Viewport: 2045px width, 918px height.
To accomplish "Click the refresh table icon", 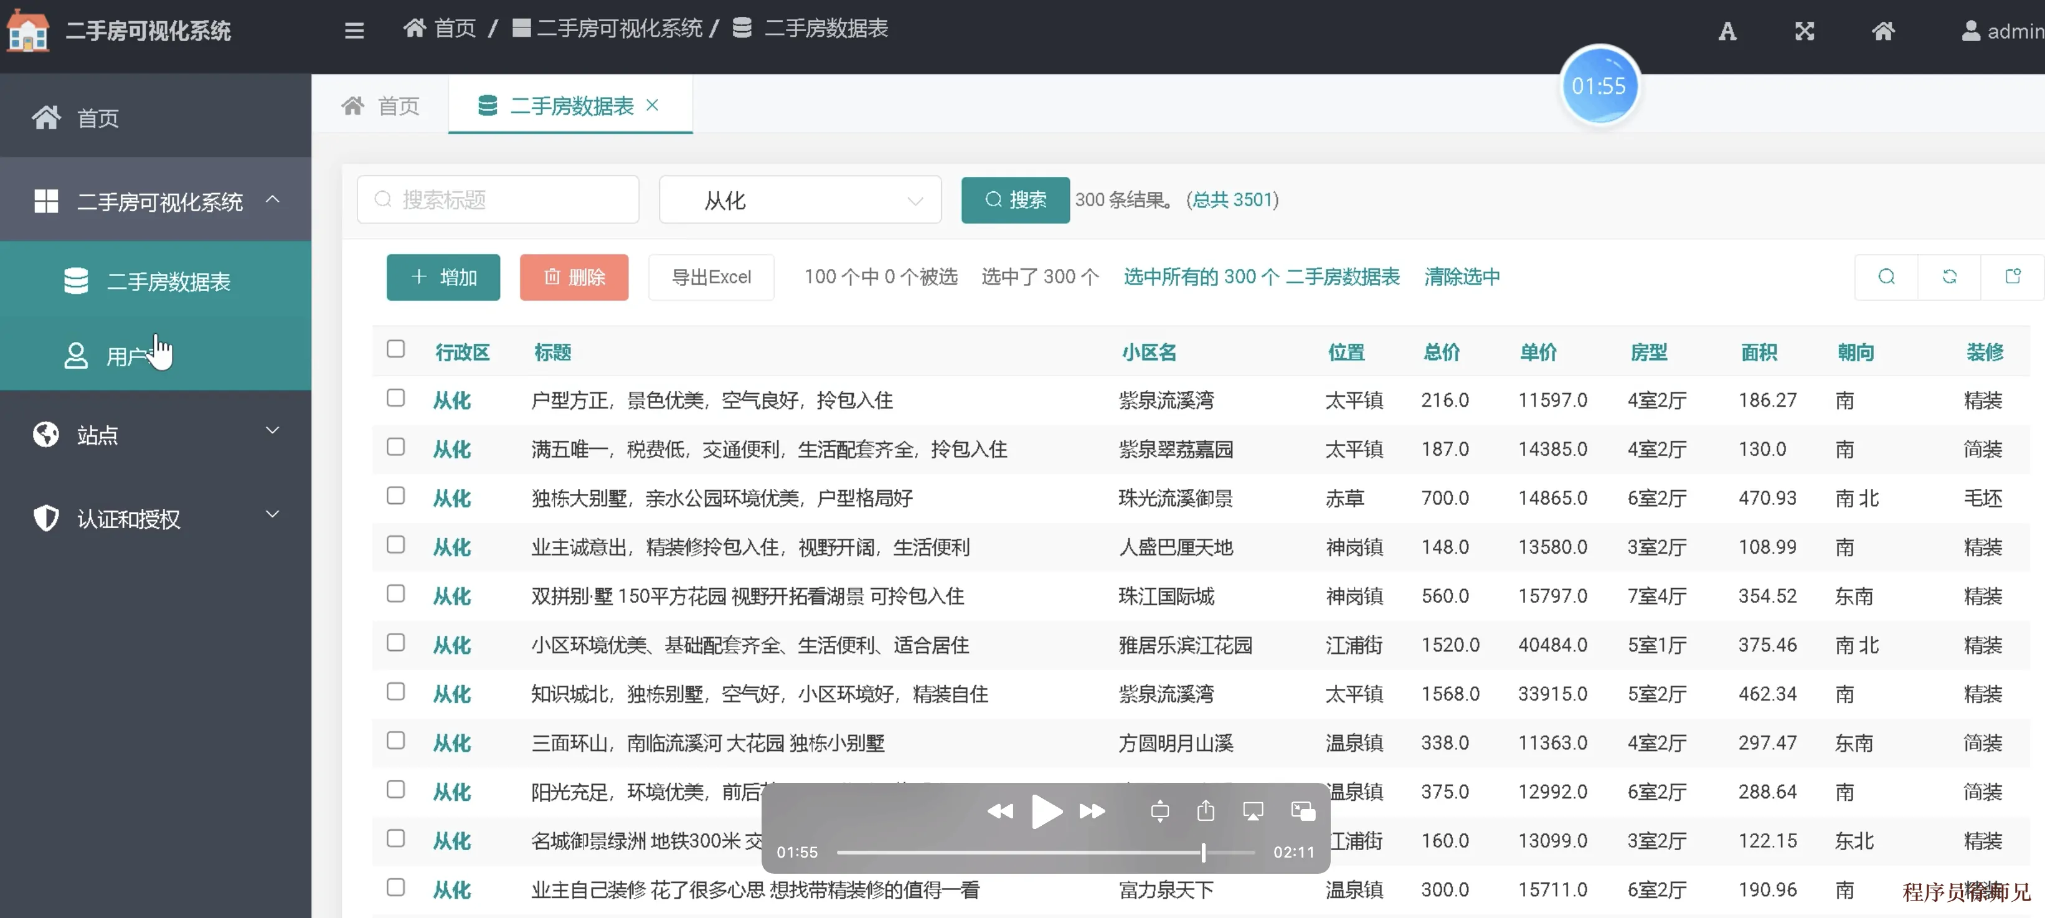I will point(1949,277).
